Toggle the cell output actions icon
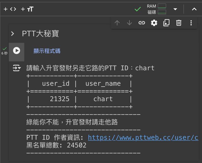 tap(16, 68)
